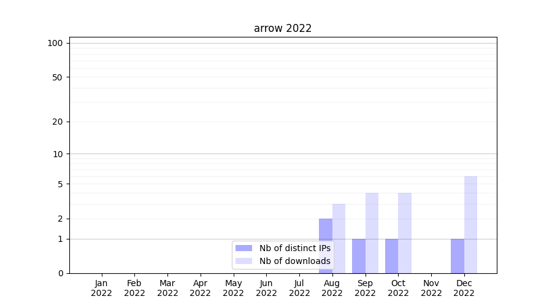The width and height of the screenshot is (552, 307).
Task: Click the "Nov 2022" x-axis label
Action: (x=431, y=288)
